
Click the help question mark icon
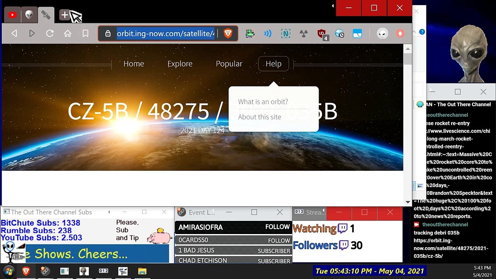click(422, 32)
